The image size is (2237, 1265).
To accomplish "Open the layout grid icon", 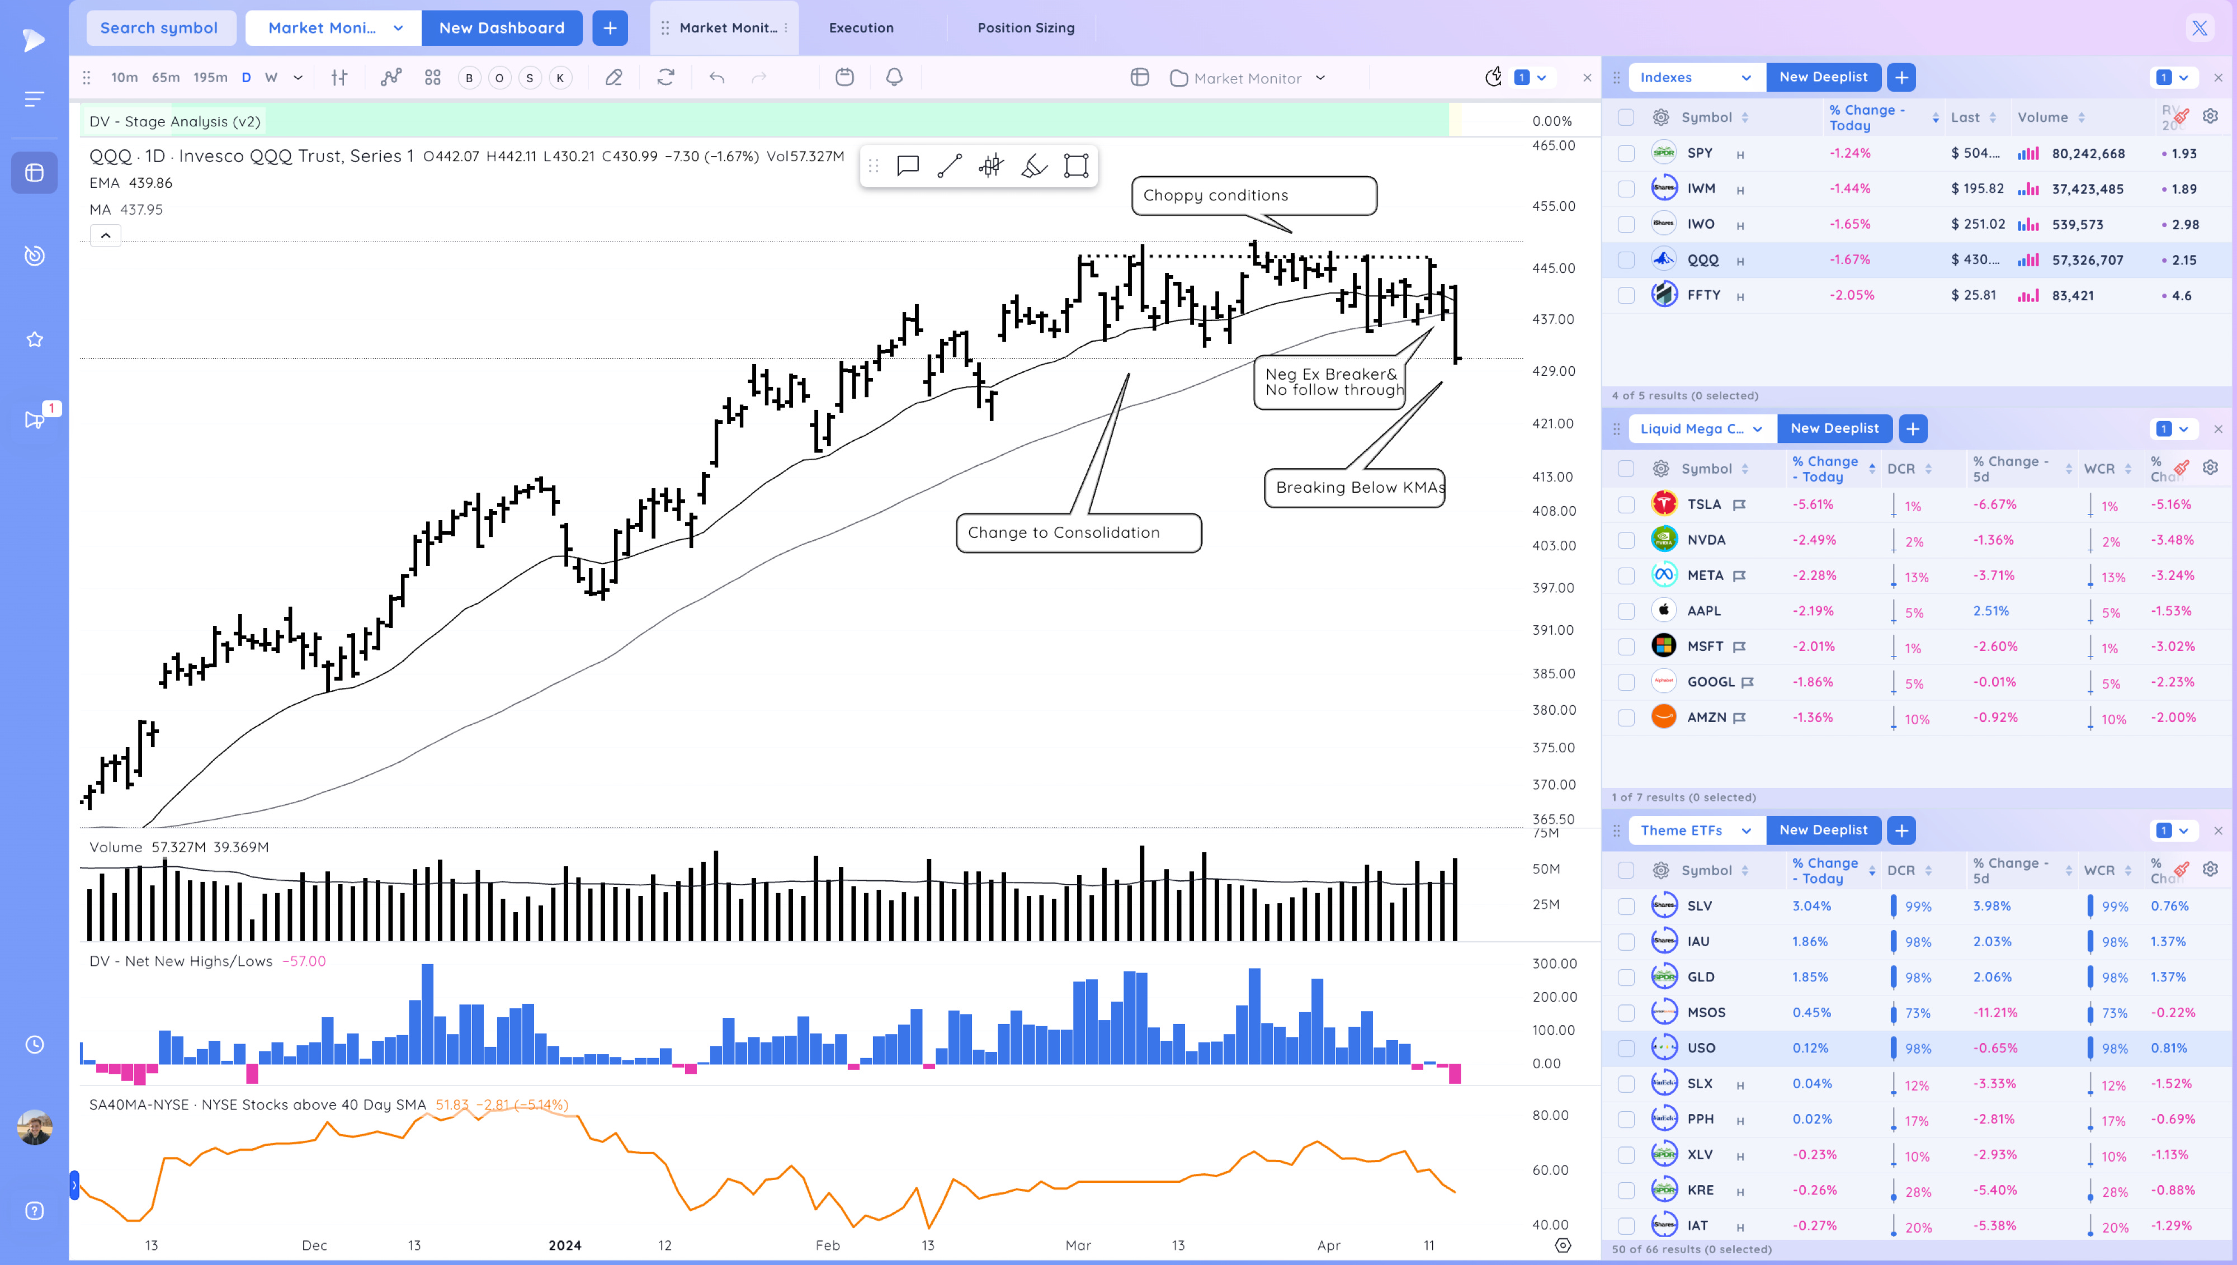I will click(x=433, y=77).
